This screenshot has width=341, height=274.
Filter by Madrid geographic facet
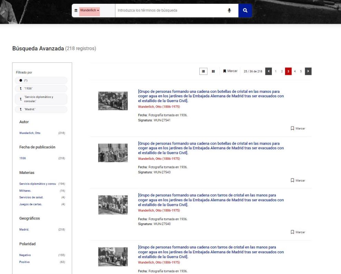click(x=24, y=229)
